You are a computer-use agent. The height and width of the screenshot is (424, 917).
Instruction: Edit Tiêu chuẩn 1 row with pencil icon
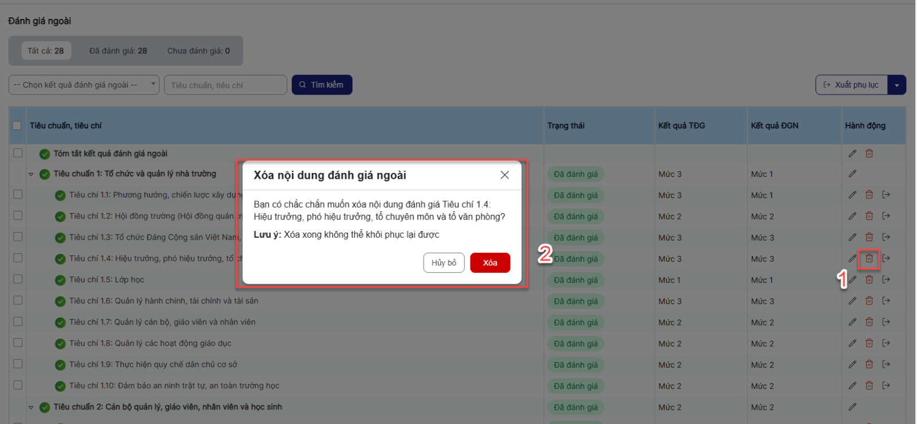(852, 174)
